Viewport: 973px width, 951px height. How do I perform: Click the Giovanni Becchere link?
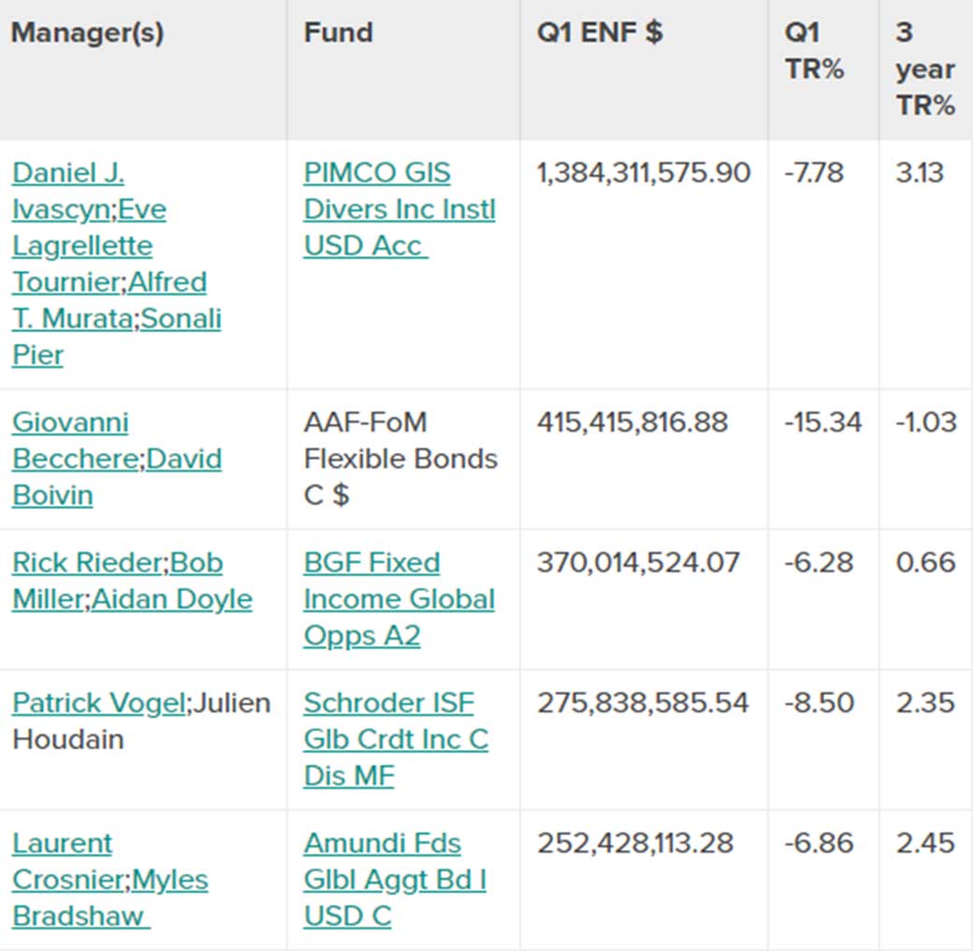70,423
